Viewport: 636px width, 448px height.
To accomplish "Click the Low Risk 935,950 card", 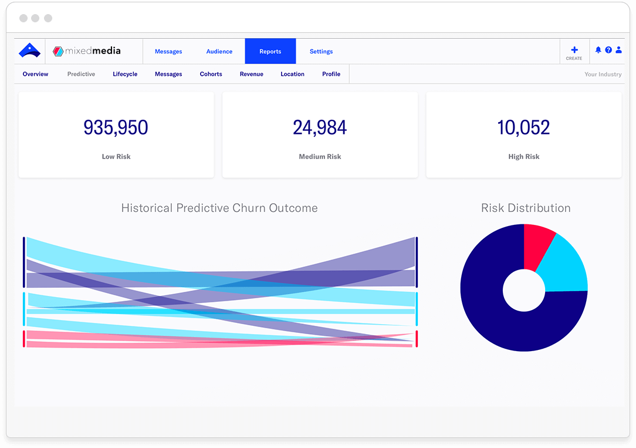I will tap(116, 135).
